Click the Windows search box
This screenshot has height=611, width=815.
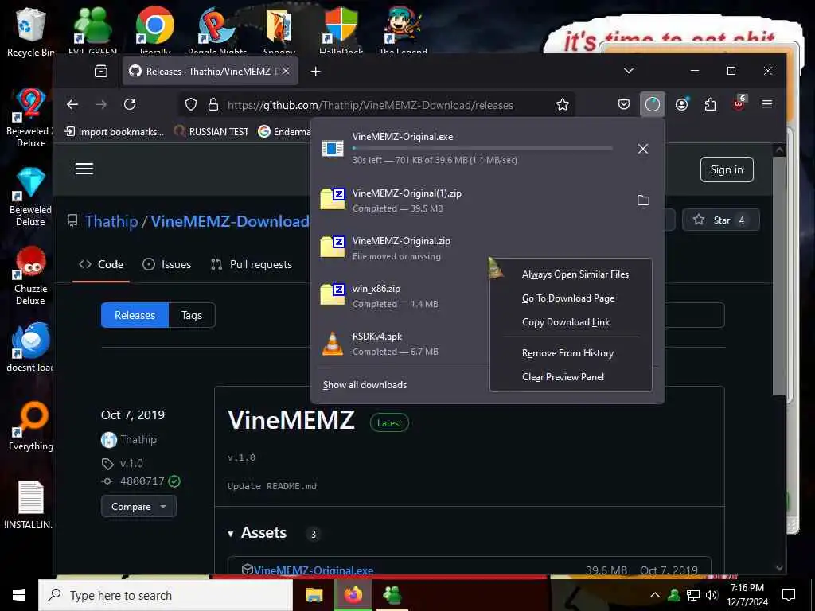(166, 595)
